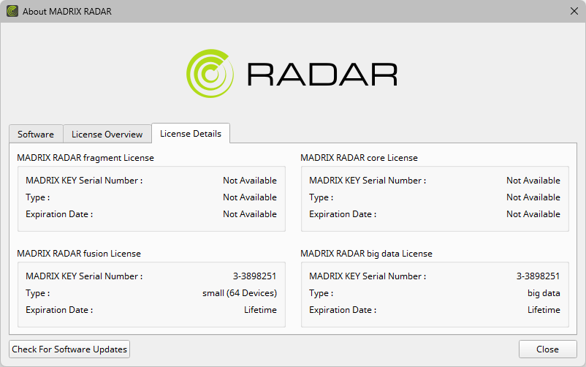Click fragment License serial 'Not Available' value
The width and height of the screenshot is (586, 367).
point(250,181)
